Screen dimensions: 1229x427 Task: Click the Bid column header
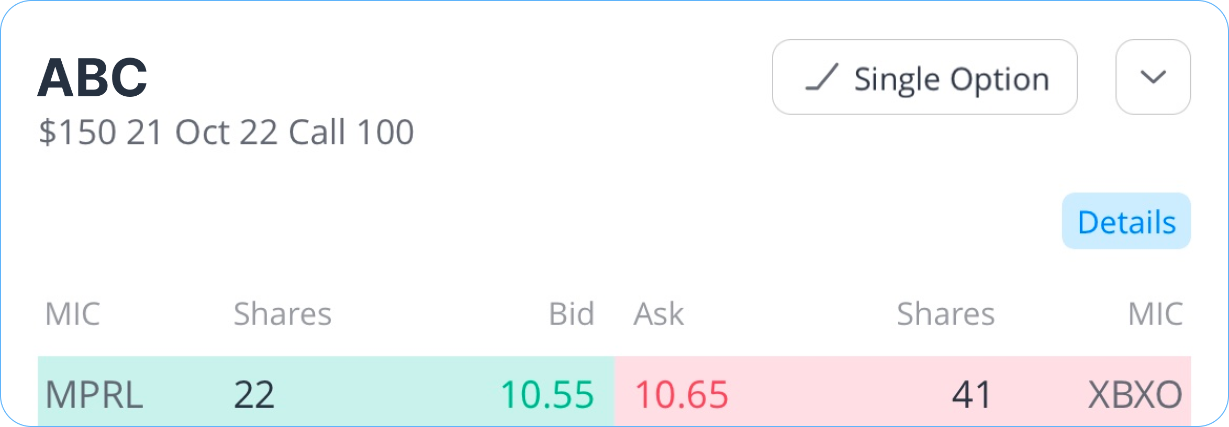click(571, 314)
